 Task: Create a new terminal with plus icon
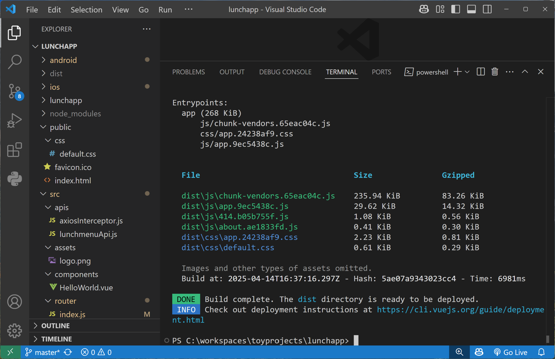457,72
